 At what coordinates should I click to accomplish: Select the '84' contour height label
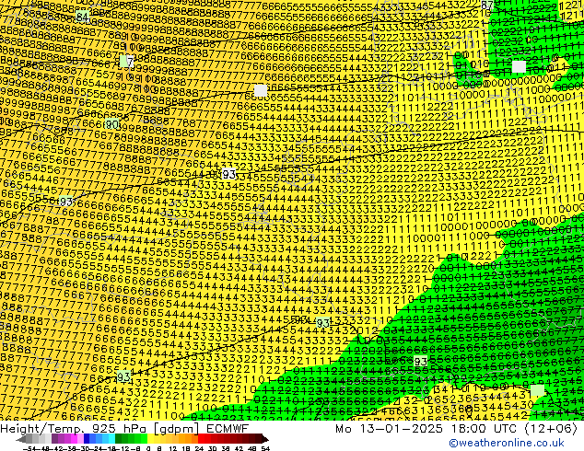pos(82,17)
